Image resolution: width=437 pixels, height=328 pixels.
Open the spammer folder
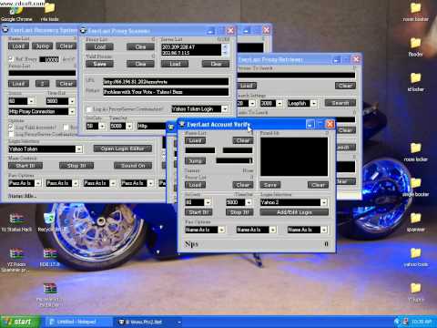[x=415, y=222]
